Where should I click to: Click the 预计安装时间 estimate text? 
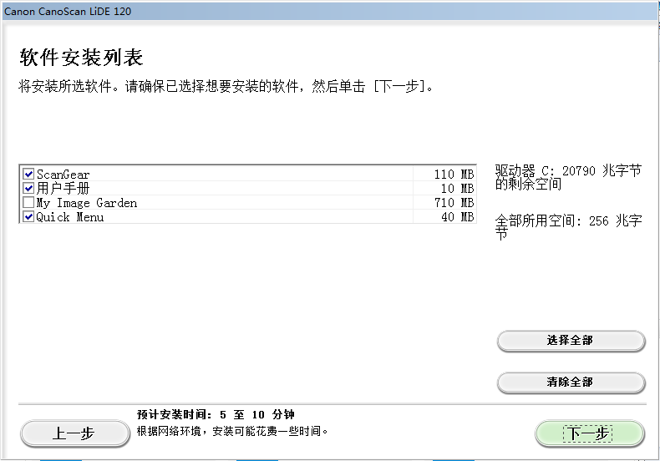click(216, 415)
